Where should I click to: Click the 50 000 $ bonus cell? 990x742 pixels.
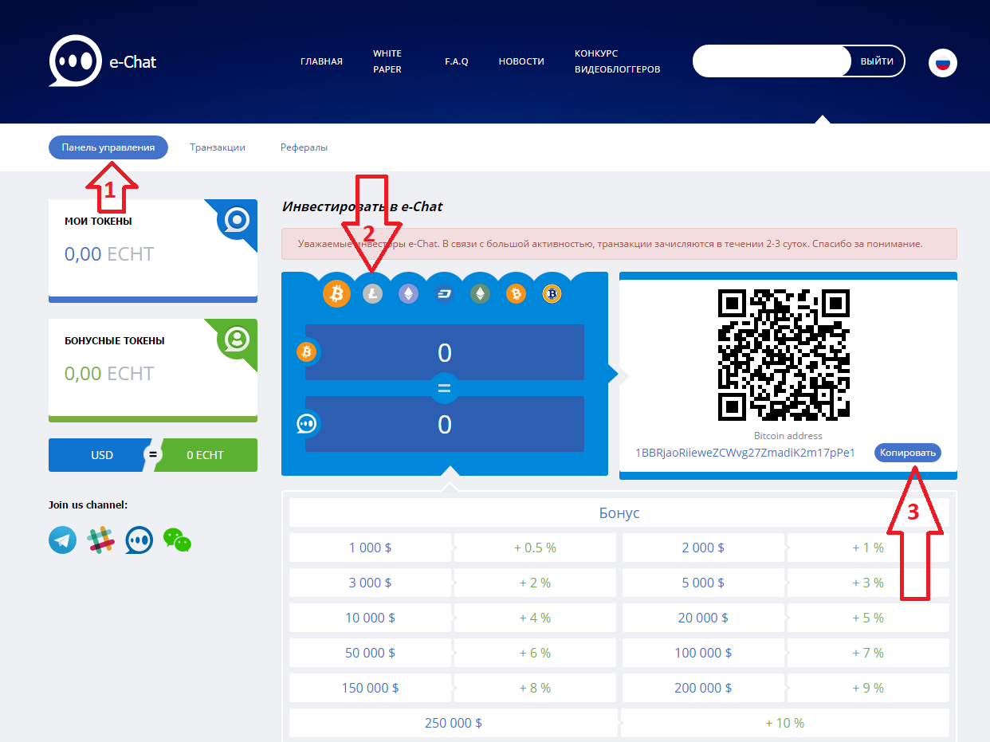(x=370, y=653)
